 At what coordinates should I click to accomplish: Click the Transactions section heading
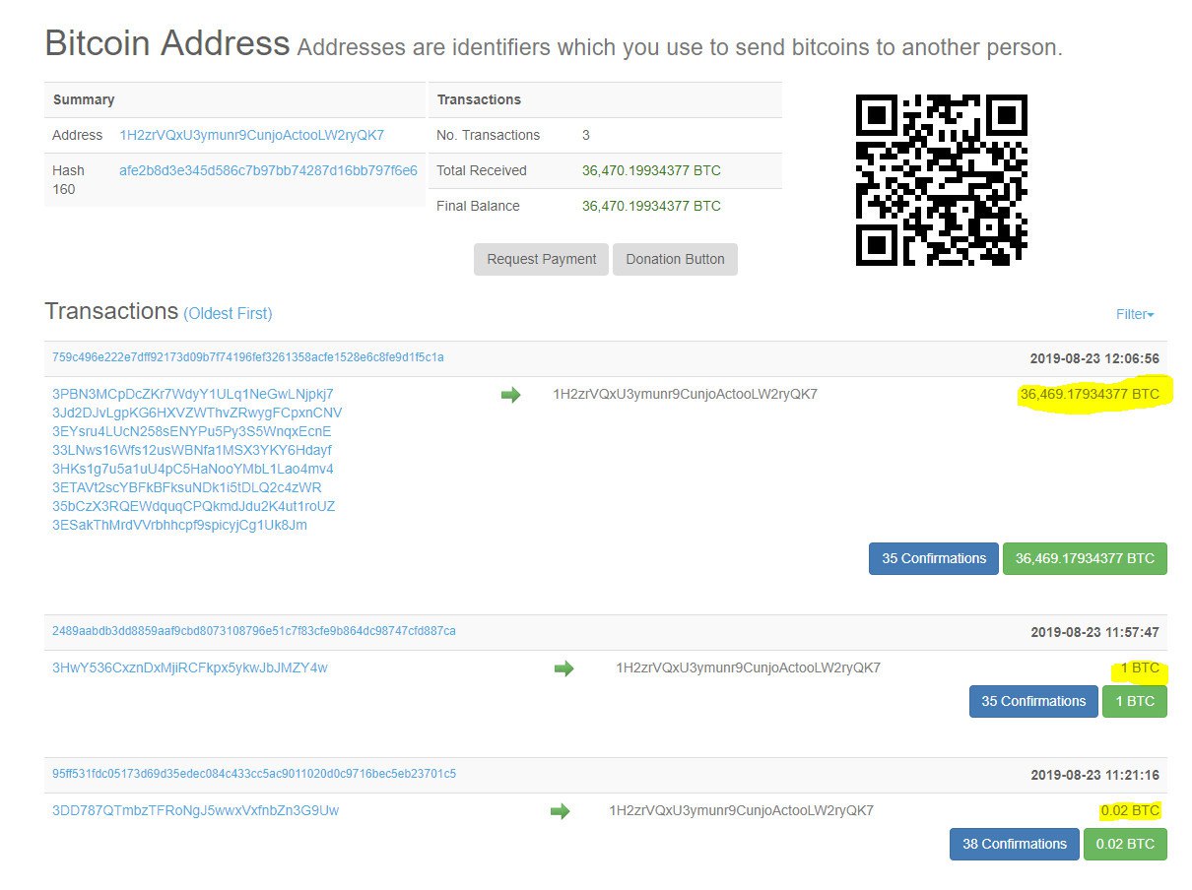(x=111, y=311)
